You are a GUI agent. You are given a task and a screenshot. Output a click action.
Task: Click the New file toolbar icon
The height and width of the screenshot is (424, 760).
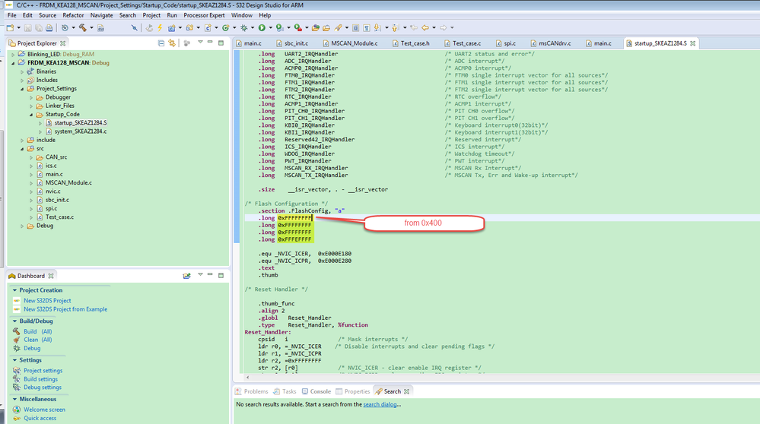[x=10, y=28]
